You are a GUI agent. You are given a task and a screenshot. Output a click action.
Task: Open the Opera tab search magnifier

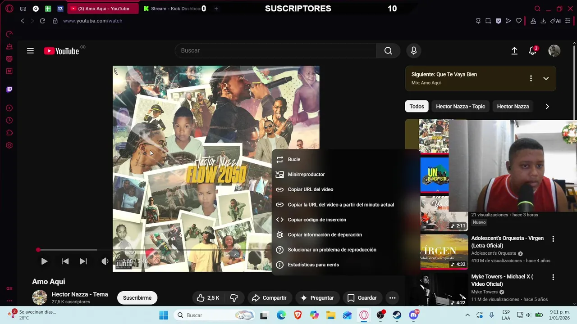pyautogui.click(x=537, y=9)
